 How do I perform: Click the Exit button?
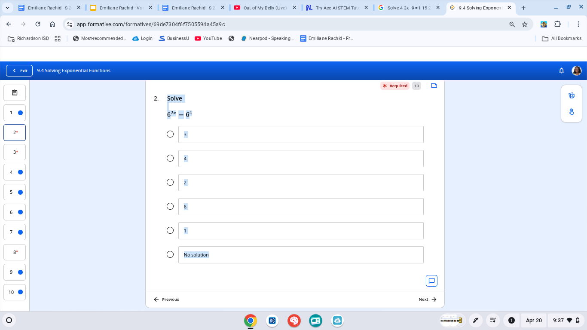(19, 70)
